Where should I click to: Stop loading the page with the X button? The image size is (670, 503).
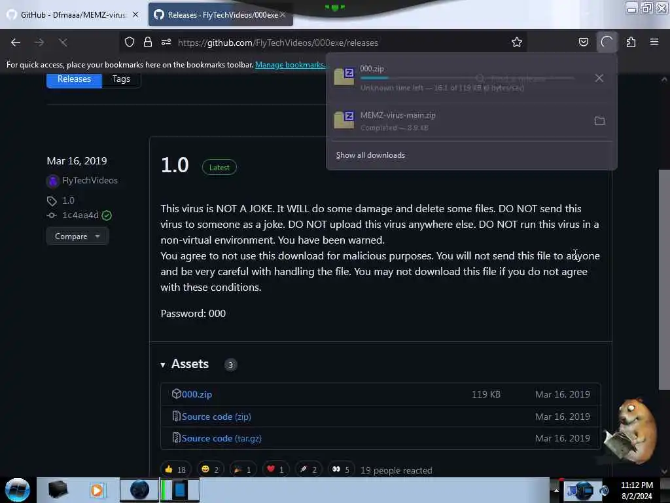click(x=63, y=43)
